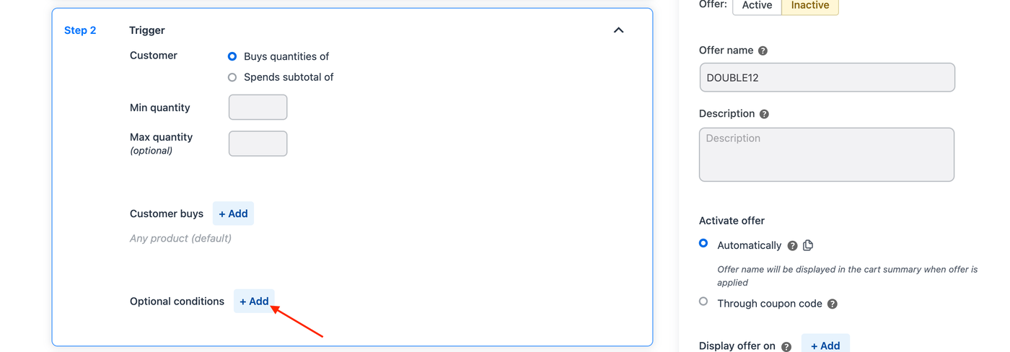Image resolution: width=1010 pixels, height=352 pixels.
Task: Add a Display offer on location
Action: [825, 346]
